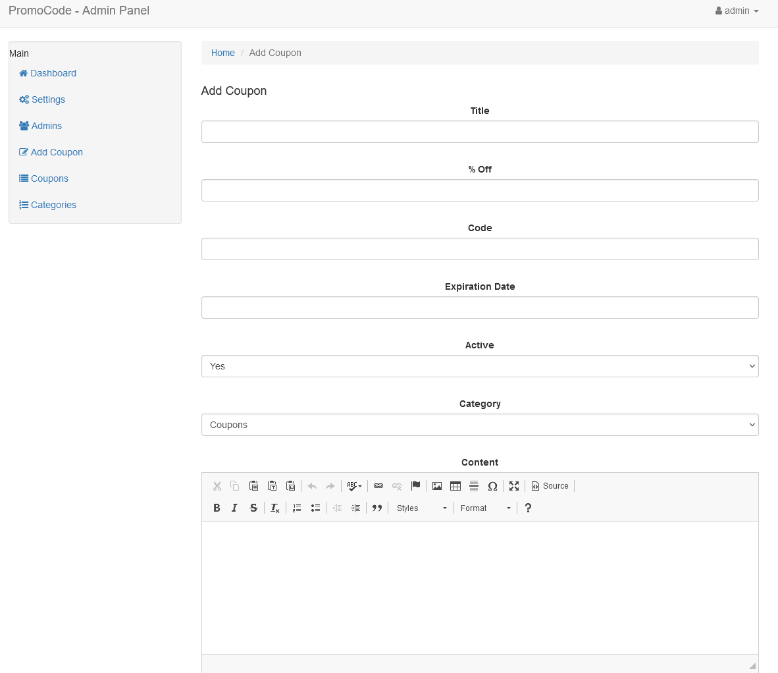778x673 pixels.
Task: Maximize the content editor
Action: [514, 486]
